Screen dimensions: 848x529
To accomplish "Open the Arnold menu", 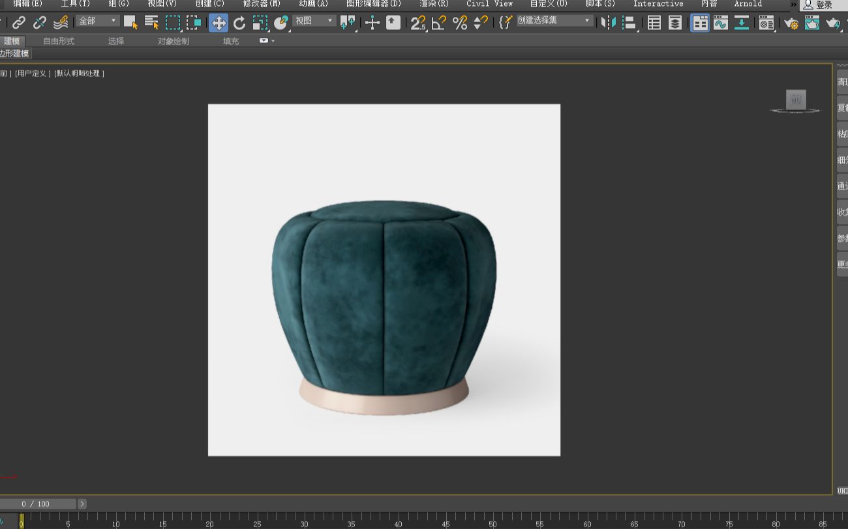I will (748, 4).
